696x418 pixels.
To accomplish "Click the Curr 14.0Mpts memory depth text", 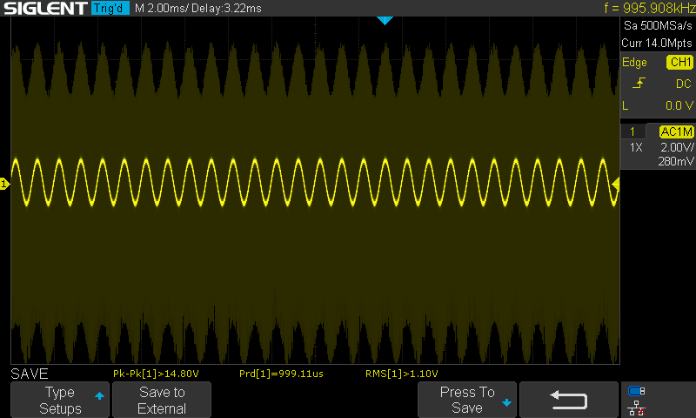I will click(657, 43).
